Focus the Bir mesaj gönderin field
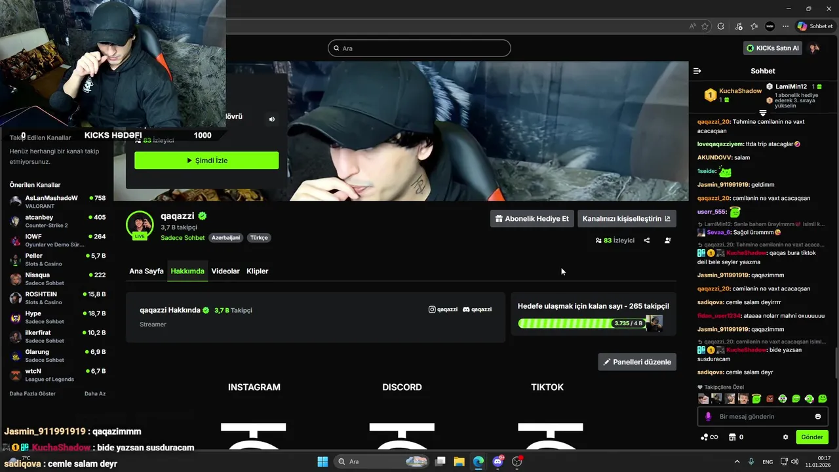 tap(762, 416)
